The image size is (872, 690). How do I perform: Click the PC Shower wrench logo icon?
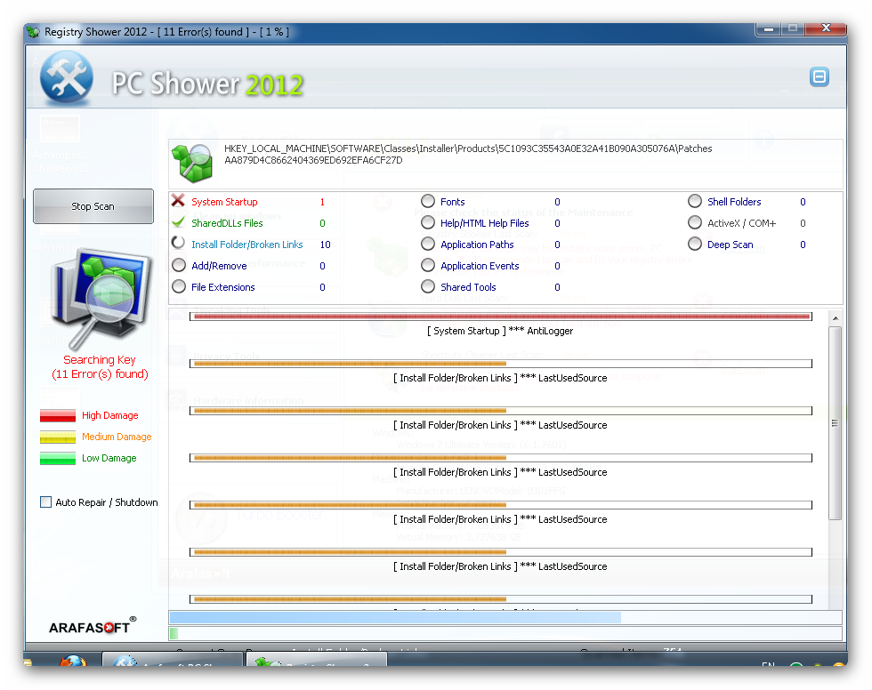(67, 76)
